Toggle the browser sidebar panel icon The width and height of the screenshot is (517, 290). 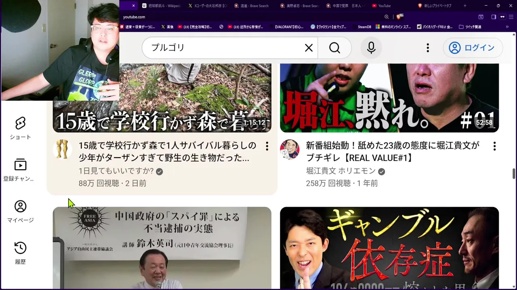(494, 17)
